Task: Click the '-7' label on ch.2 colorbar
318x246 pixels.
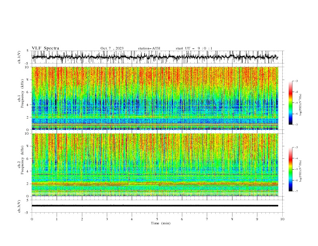Action: click(x=296, y=191)
